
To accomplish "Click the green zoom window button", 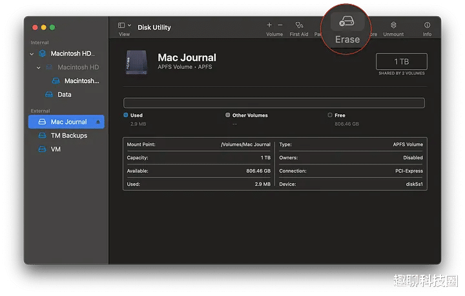I will tap(52, 27).
